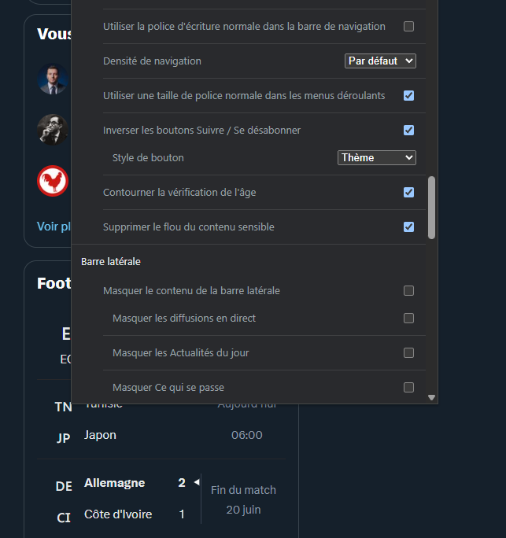
Task: Check Masquer Ce qui se passe option
Action: coord(408,387)
